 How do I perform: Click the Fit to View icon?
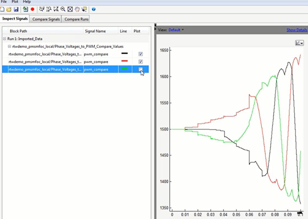(70, 9)
